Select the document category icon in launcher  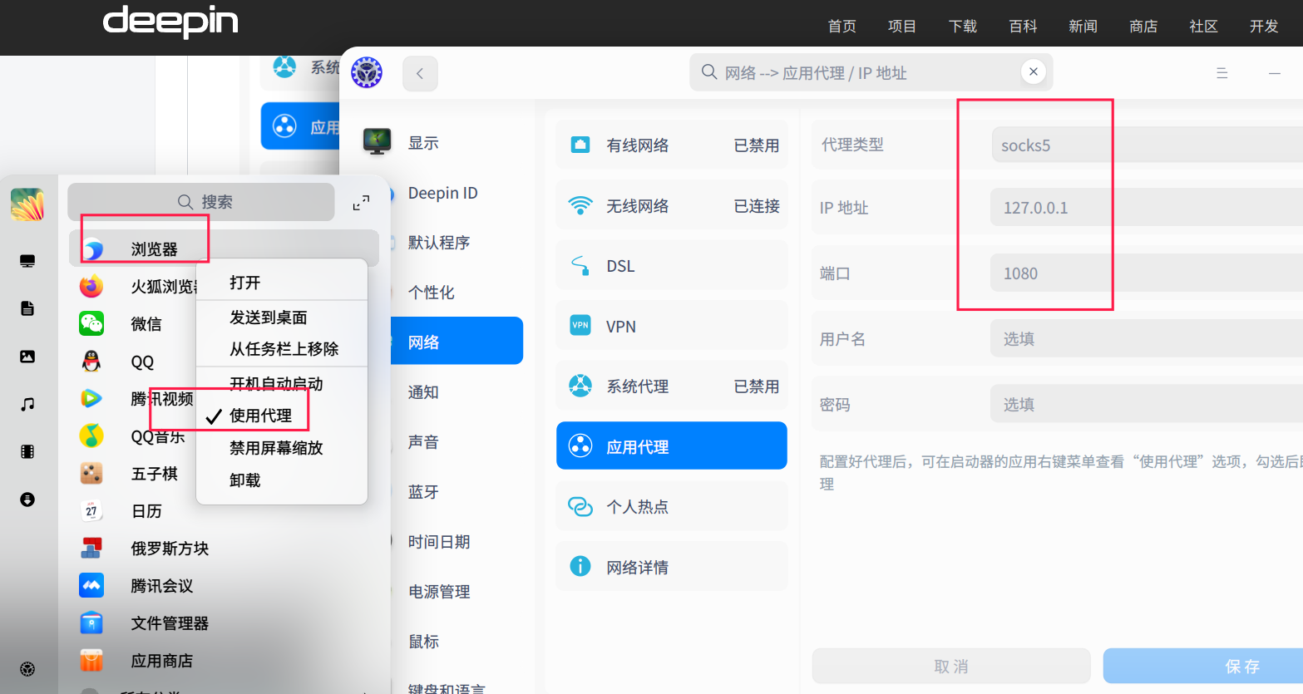[x=27, y=308]
